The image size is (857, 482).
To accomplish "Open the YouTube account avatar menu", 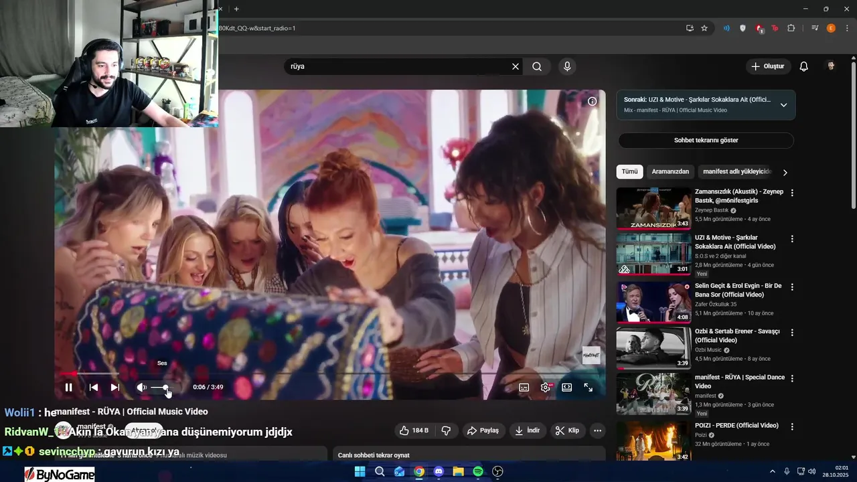I will click(x=831, y=66).
